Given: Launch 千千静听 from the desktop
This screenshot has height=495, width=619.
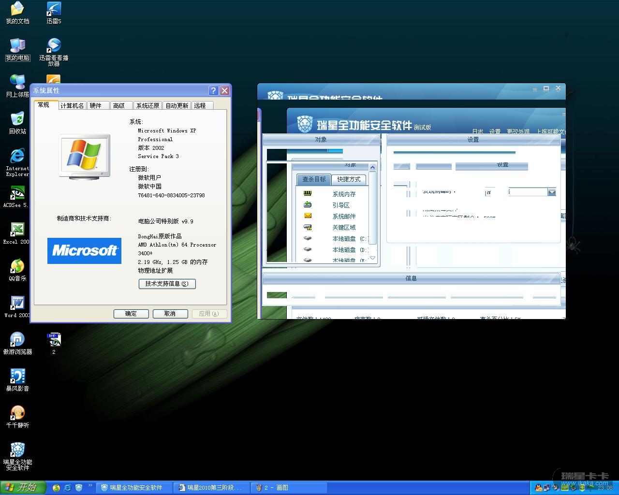Looking at the screenshot, I should (x=17, y=417).
